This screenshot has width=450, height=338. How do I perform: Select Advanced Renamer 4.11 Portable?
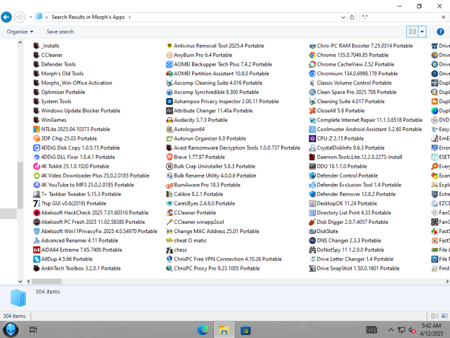point(80,241)
